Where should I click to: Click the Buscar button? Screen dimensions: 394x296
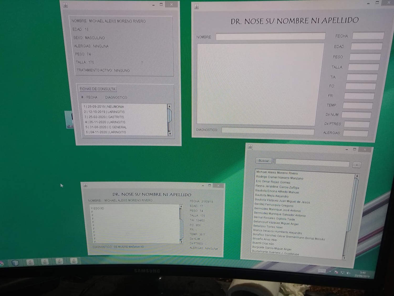(264, 160)
